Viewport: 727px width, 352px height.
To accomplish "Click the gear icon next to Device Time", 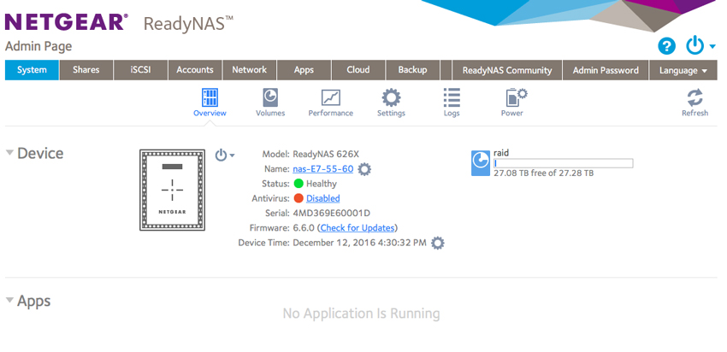I will (438, 243).
